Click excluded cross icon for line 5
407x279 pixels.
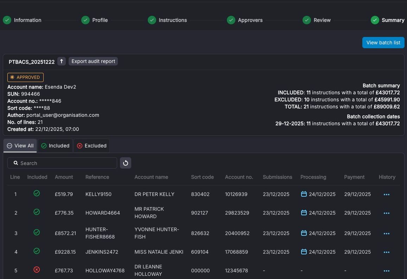coord(37,270)
